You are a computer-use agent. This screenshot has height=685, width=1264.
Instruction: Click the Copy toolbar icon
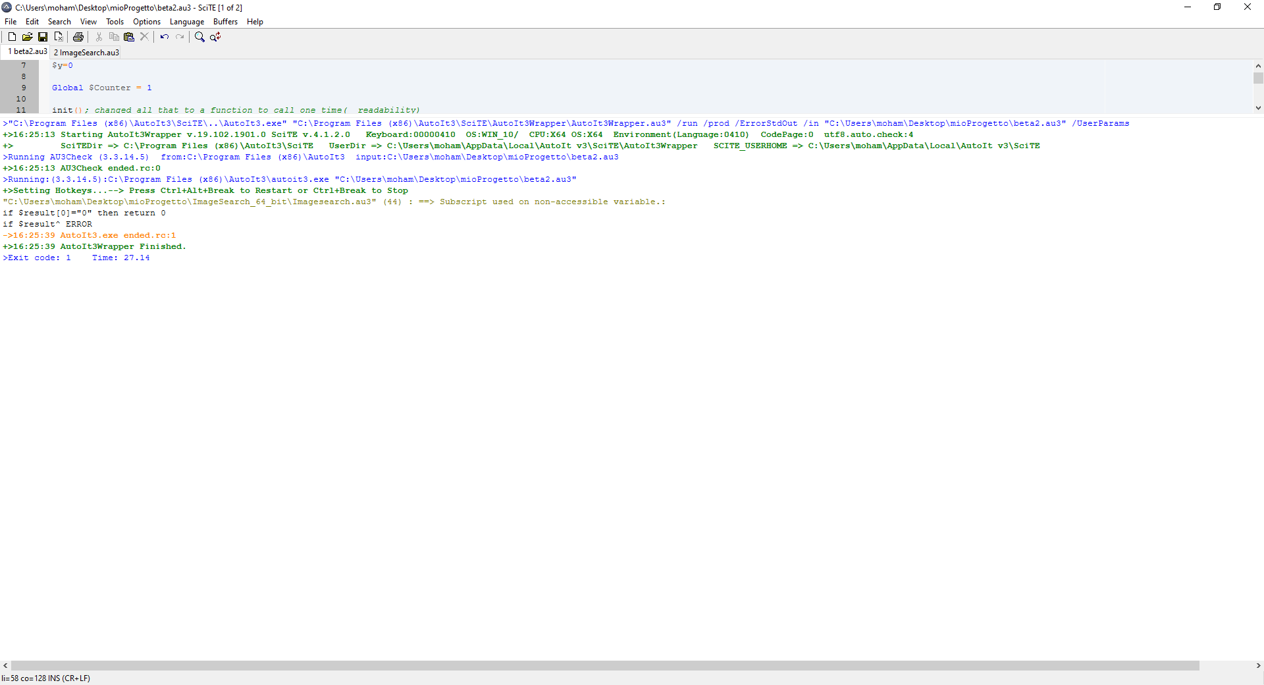[x=114, y=37]
